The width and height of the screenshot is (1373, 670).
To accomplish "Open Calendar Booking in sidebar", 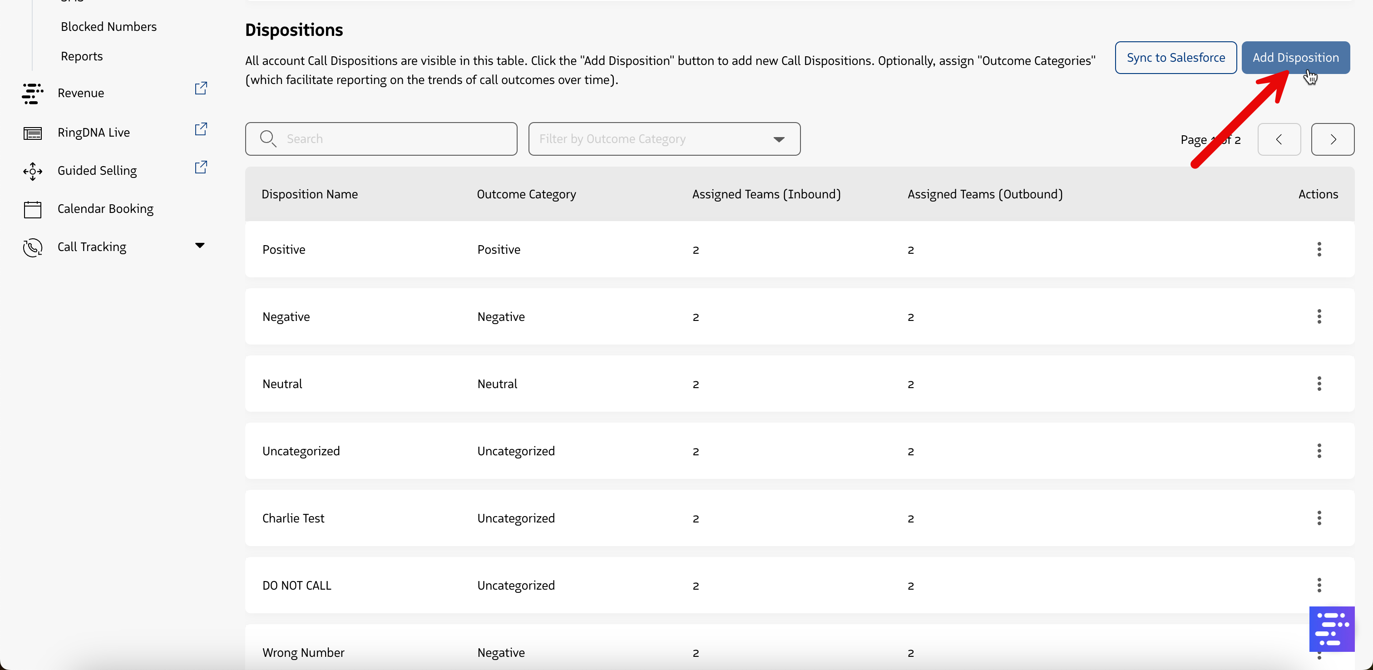I will point(105,209).
